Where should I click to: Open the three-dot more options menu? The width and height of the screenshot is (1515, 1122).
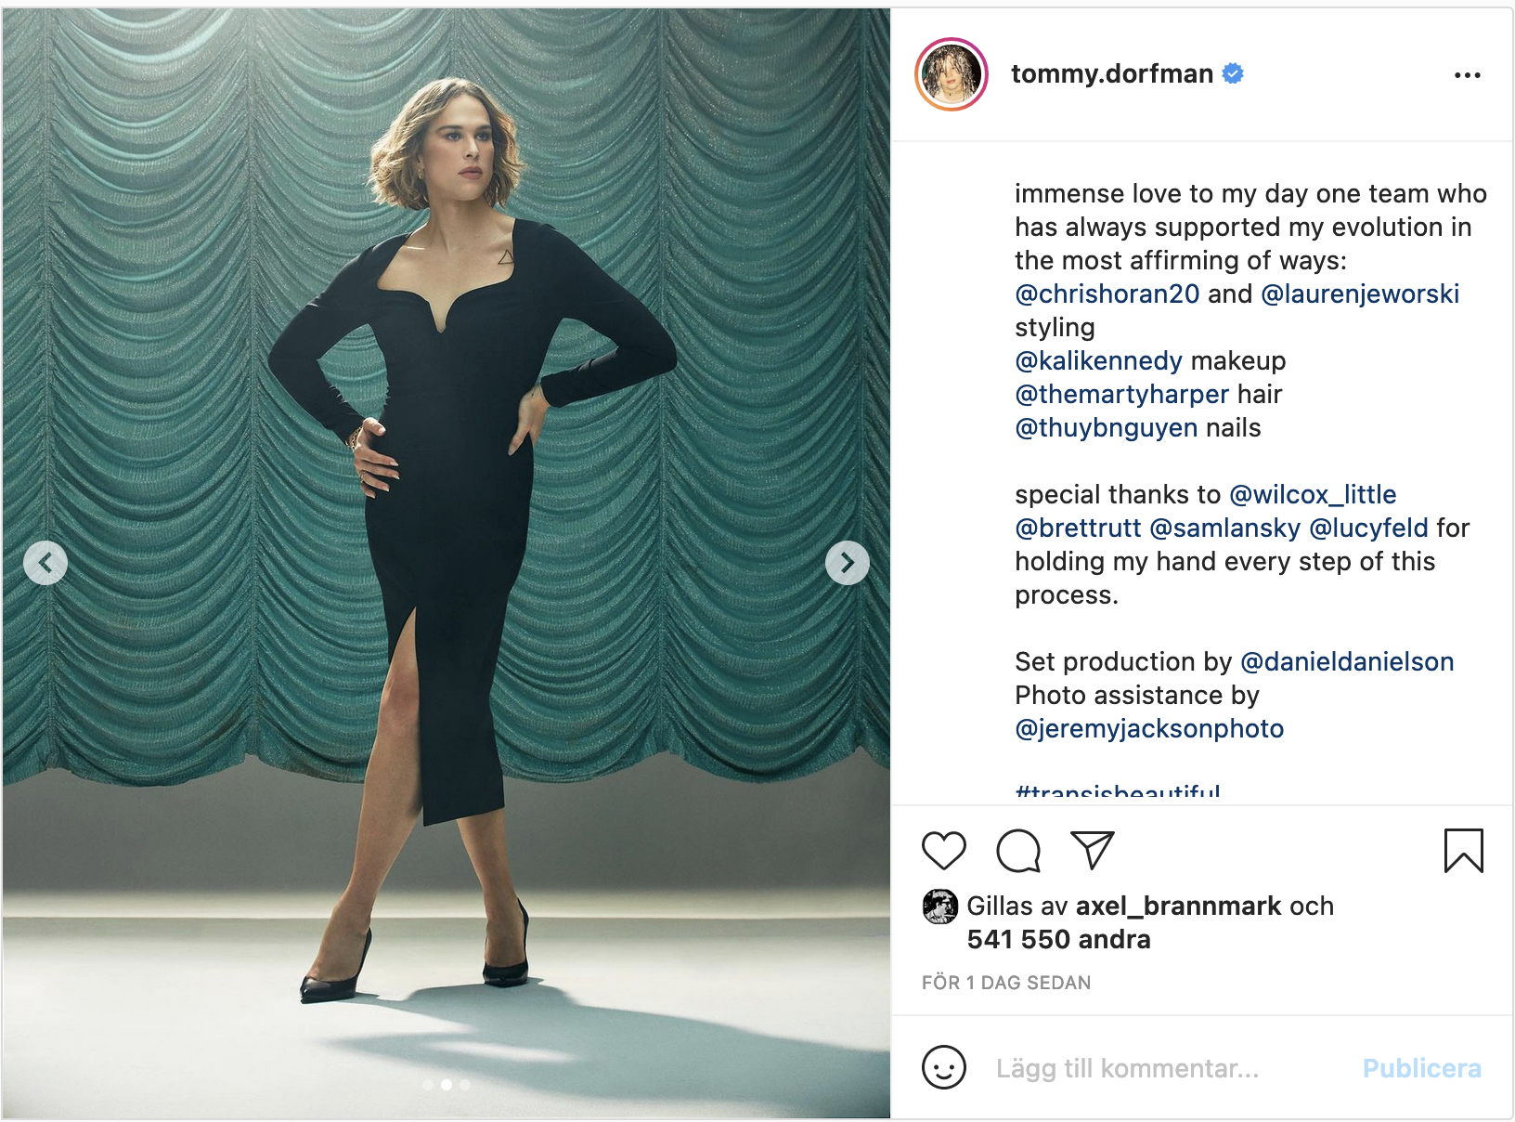click(1467, 75)
